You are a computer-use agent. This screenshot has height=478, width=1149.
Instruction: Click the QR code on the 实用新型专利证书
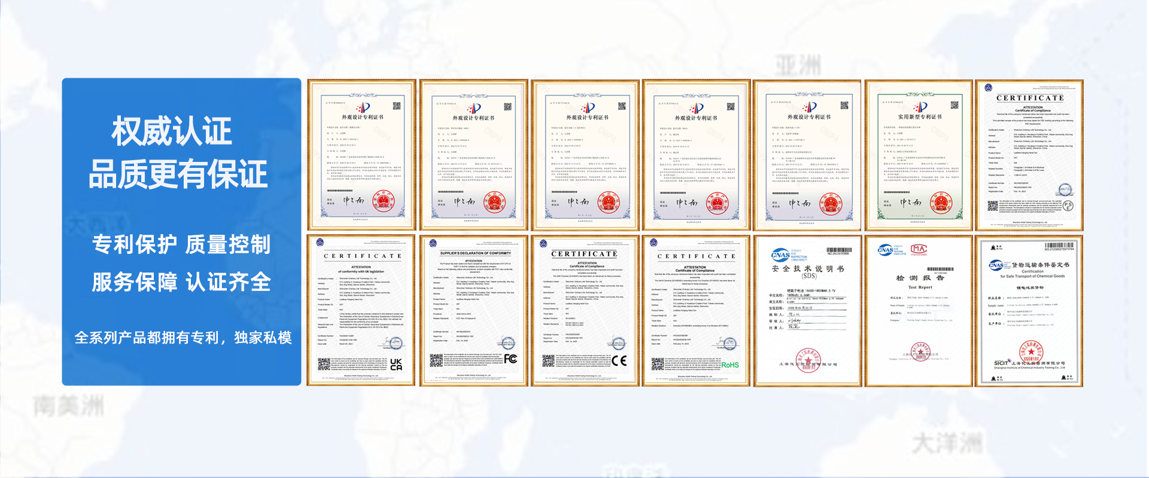(955, 105)
